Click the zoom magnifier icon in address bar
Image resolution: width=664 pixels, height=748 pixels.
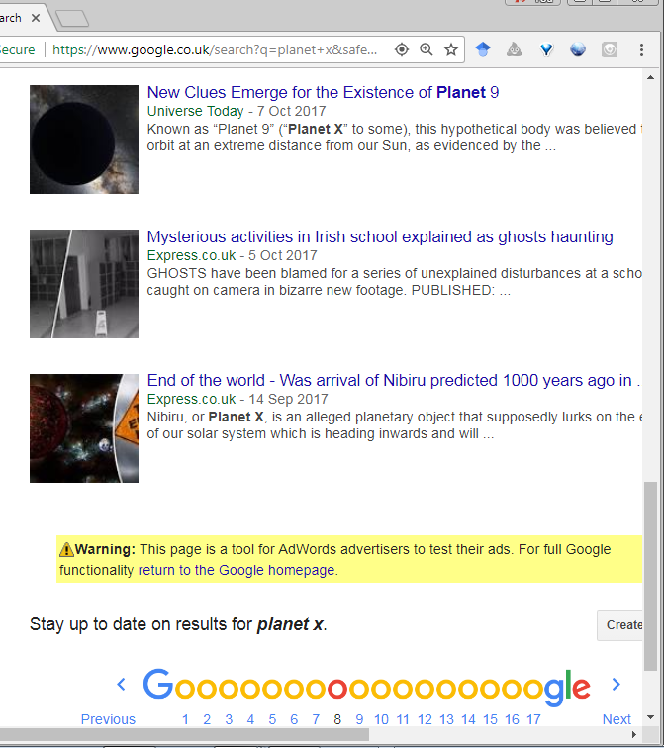click(427, 49)
